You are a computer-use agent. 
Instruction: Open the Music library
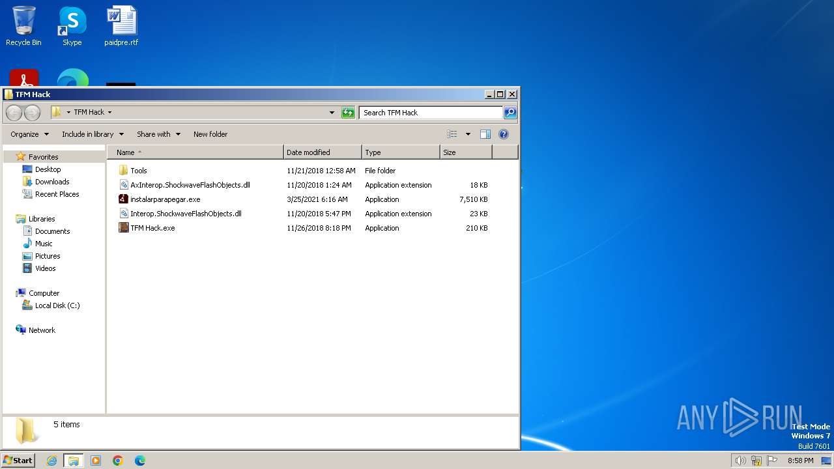[44, 244]
